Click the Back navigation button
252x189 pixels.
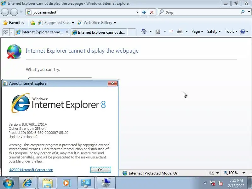point(5,12)
